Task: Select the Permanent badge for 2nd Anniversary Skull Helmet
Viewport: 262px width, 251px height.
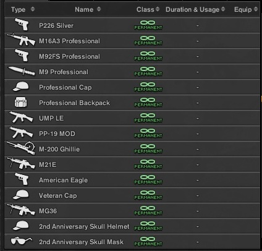Action: pos(148,226)
